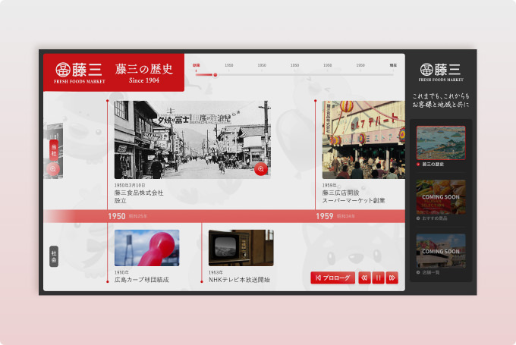Click 藤三の歴史 Since 1904 title
This screenshot has width=516, height=345.
pyautogui.click(x=144, y=73)
